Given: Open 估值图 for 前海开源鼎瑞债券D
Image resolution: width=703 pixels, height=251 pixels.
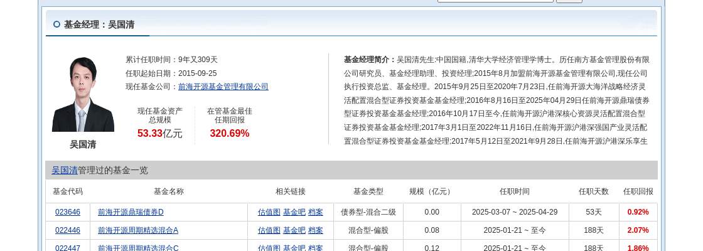Looking at the screenshot, I should point(269,212).
